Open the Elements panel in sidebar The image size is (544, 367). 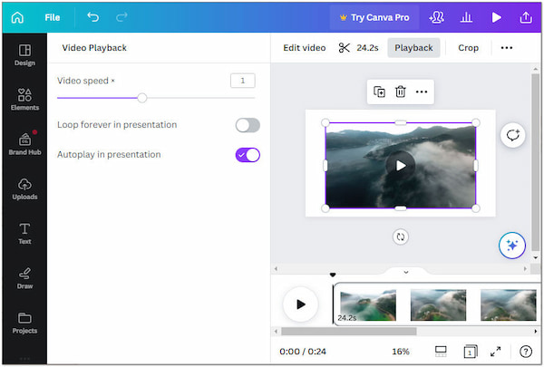(24, 99)
